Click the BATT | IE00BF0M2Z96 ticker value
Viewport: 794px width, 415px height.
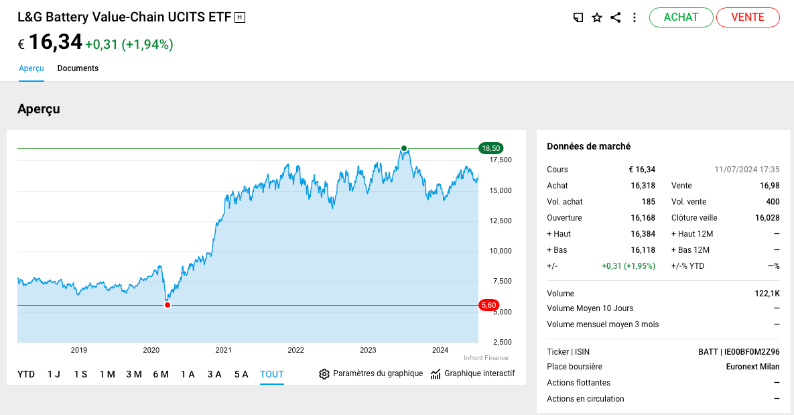pyautogui.click(x=739, y=352)
